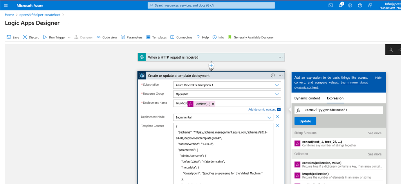Image resolution: width=401 pixels, height=184 pixels.
Task: Open Generally Available Designer
Action: tap(251, 37)
